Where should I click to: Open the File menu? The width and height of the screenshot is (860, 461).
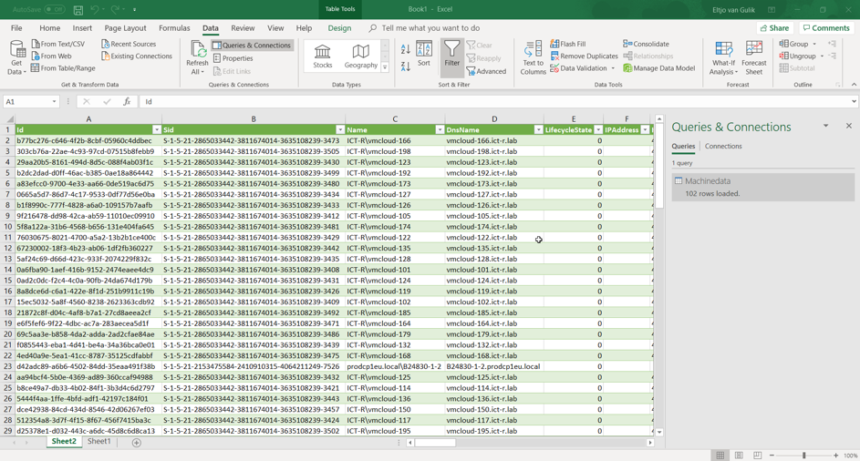coord(16,28)
